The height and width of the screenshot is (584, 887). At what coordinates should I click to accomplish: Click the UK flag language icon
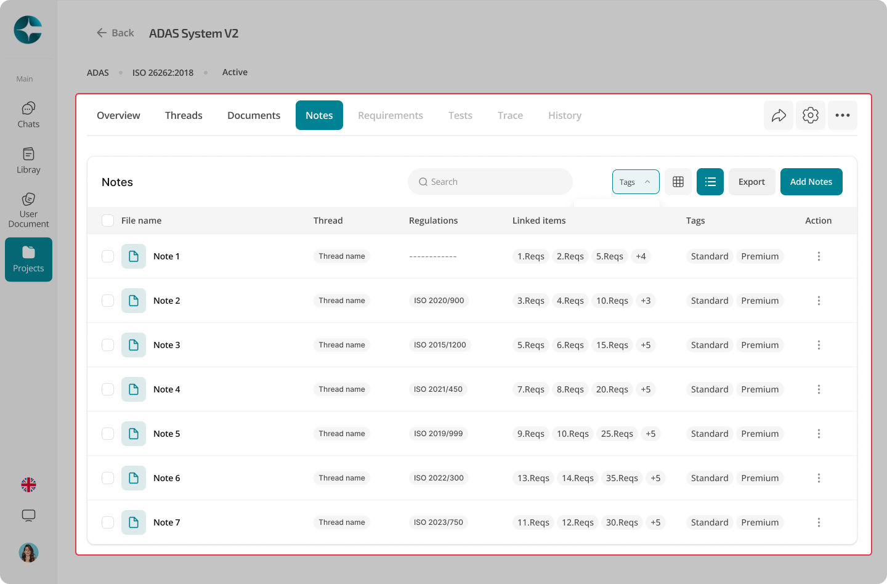click(x=28, y=485)
